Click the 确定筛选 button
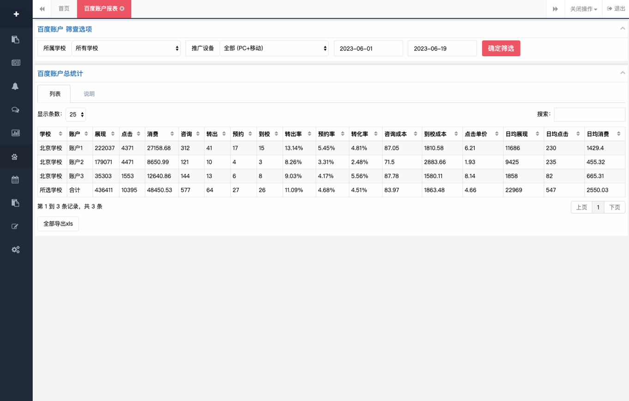This screenshot has height=401, width=629. pyautogui.click(x=501, y=48)
